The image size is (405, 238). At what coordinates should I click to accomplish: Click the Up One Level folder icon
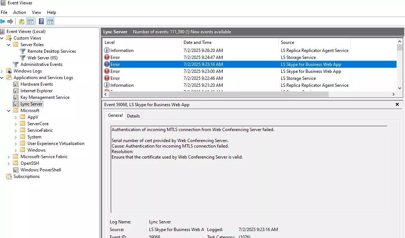click(22, 21)
